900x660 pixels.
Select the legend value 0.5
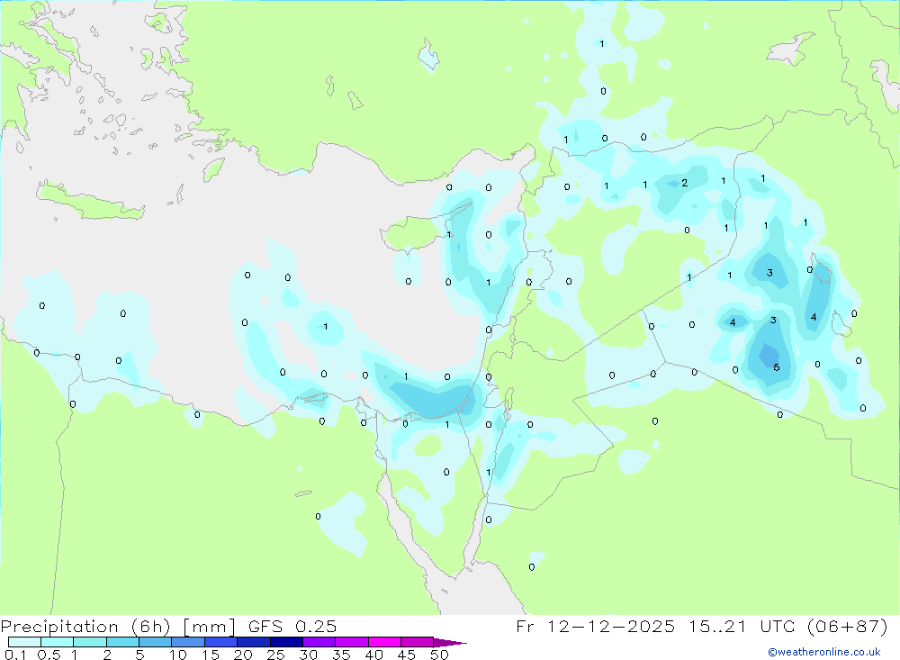pos(49,655)
